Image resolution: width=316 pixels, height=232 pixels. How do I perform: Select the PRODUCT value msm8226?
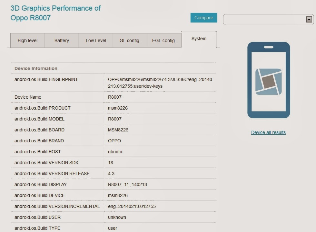pyautogui.click(x=118, y=108)
